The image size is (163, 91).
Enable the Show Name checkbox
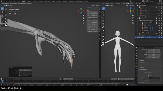(x=148, y=72)
